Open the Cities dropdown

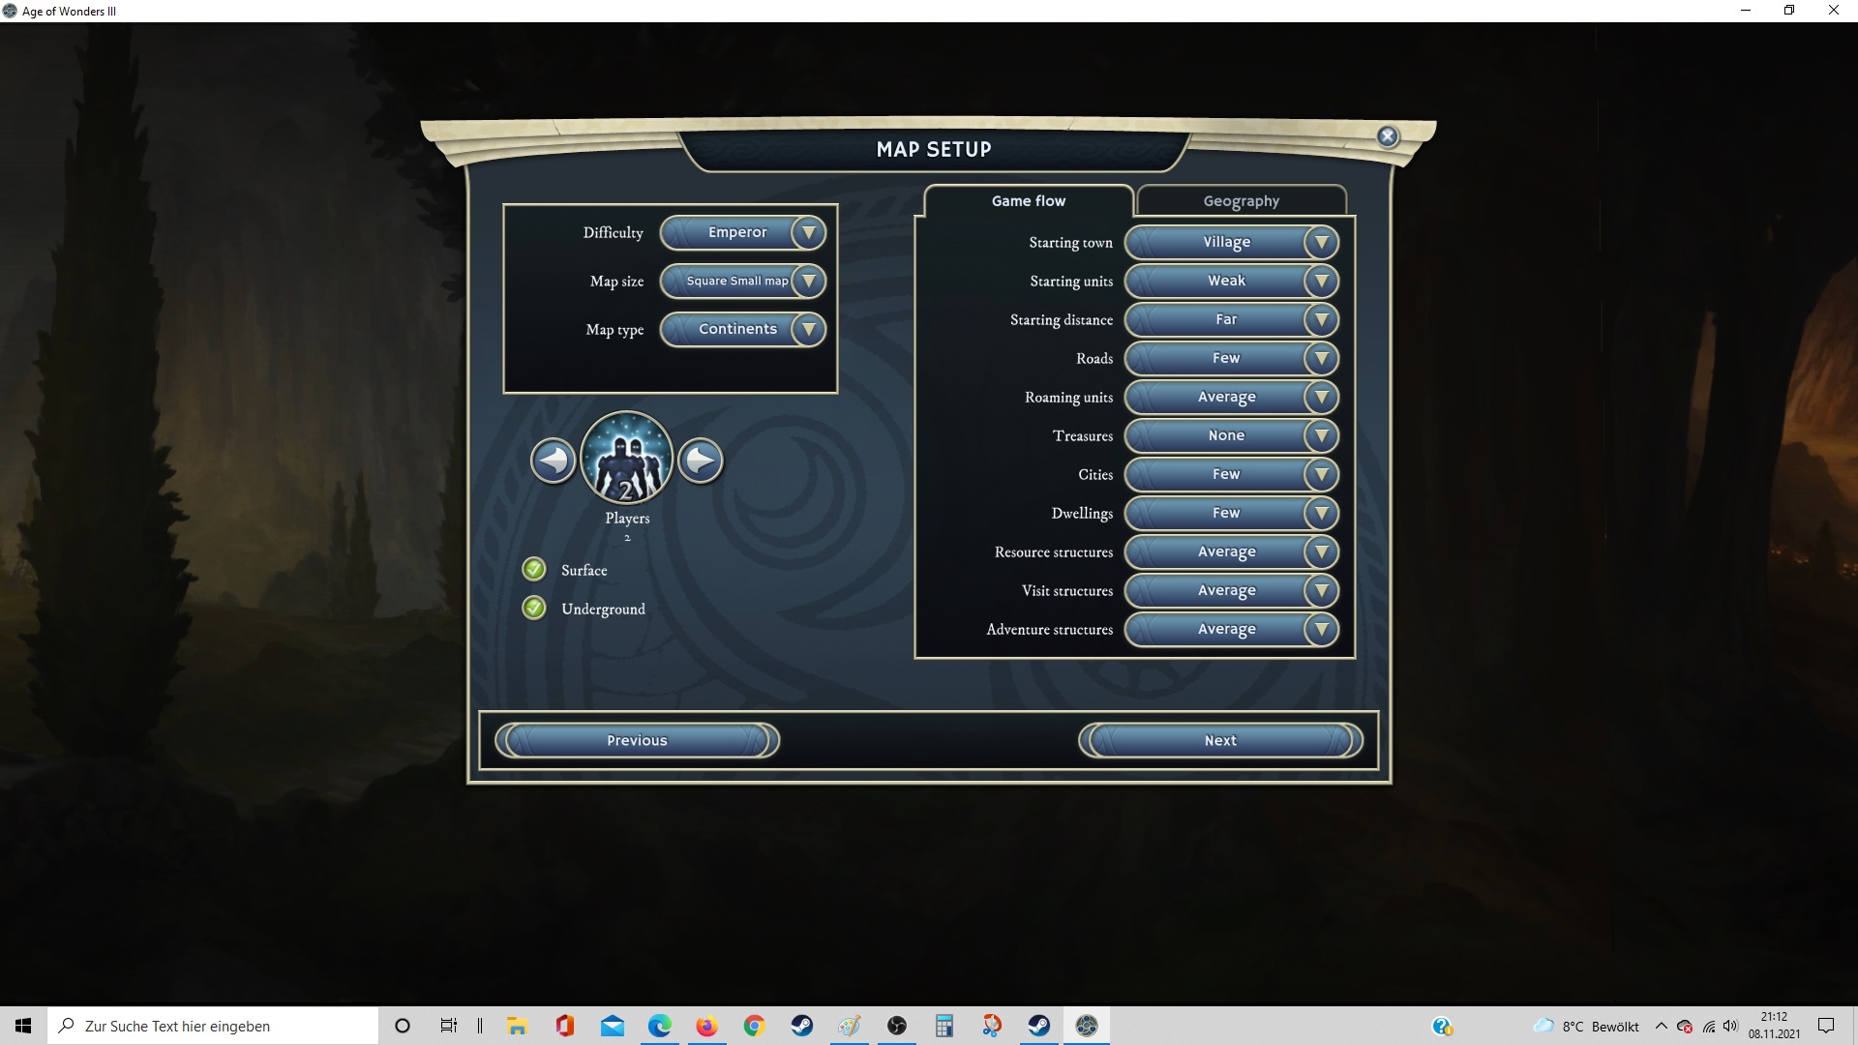(x=1232, y=474)
